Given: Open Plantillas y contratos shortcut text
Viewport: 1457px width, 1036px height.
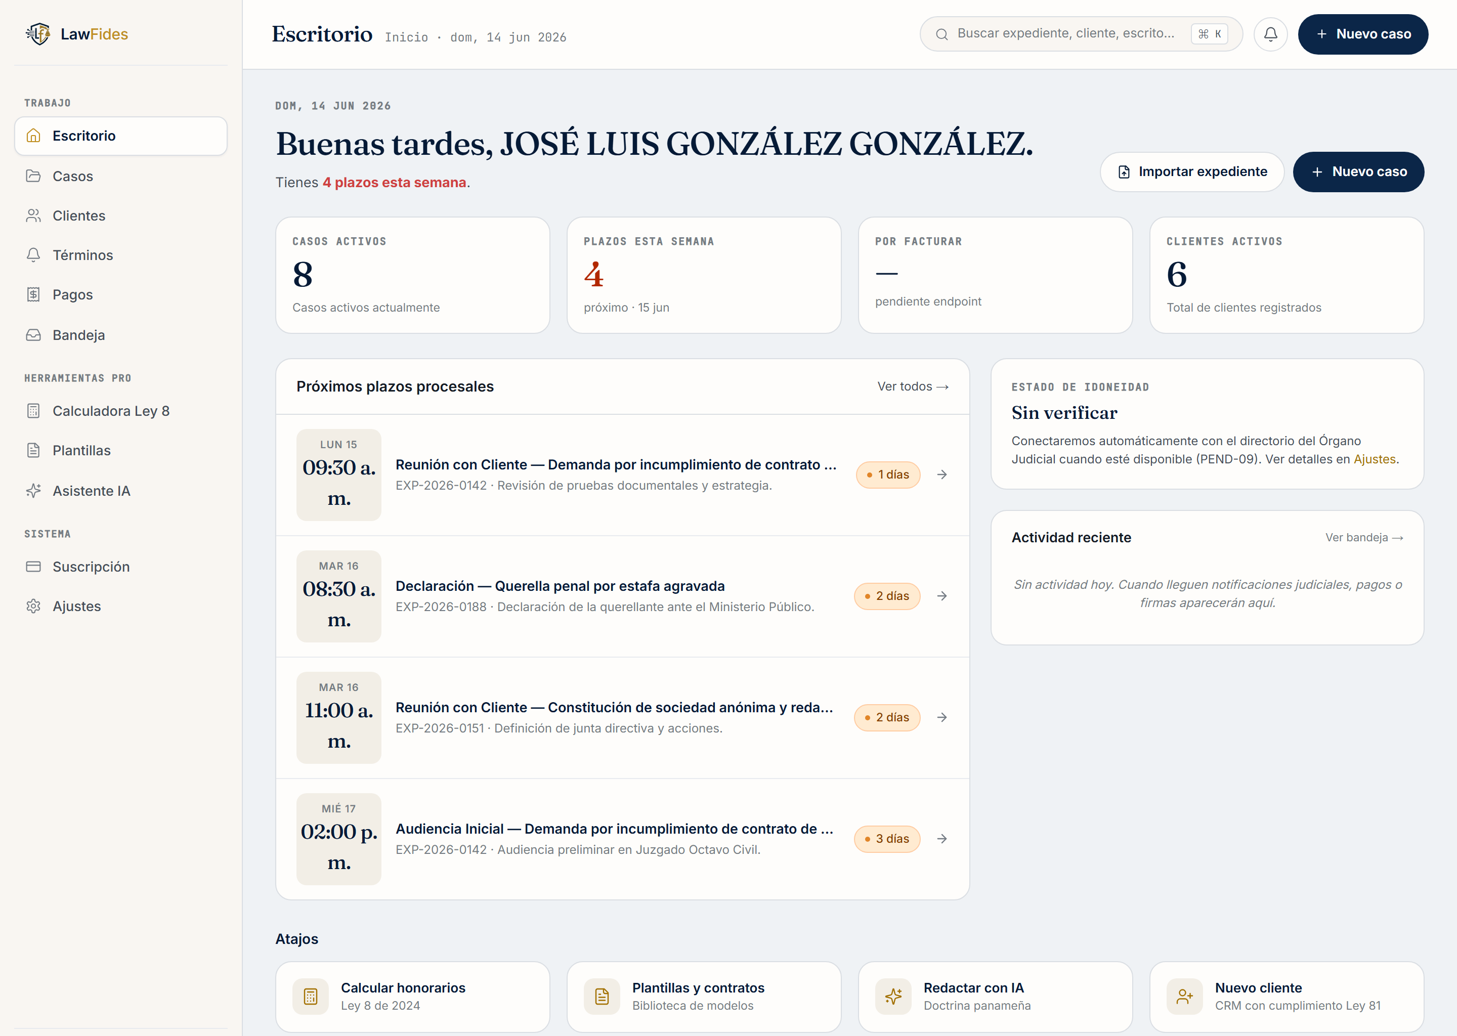Looking at the screenshot, I should [698, 988].
